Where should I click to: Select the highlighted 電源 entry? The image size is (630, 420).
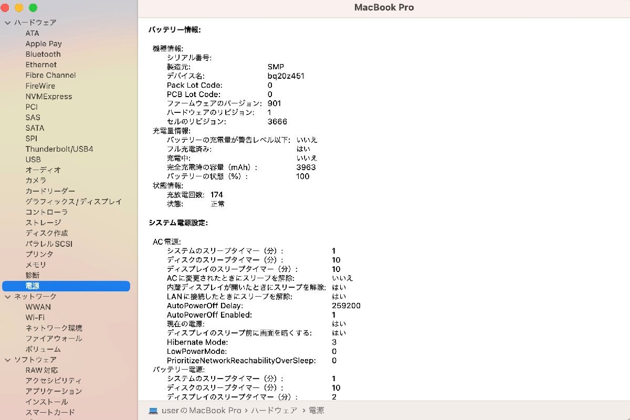click(x=66, y=286)
